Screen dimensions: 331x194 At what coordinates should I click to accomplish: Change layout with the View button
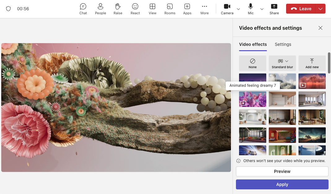coord(152,9)
